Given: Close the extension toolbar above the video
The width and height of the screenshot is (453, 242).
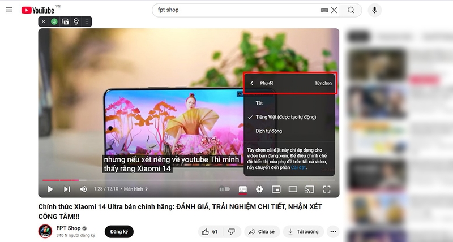Looking at the screenshot, I should point(44,21).
